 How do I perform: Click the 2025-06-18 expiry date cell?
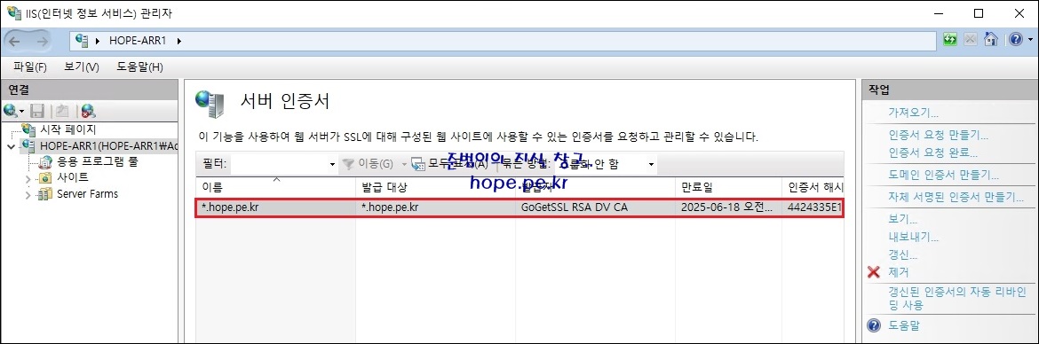[727, 207]
